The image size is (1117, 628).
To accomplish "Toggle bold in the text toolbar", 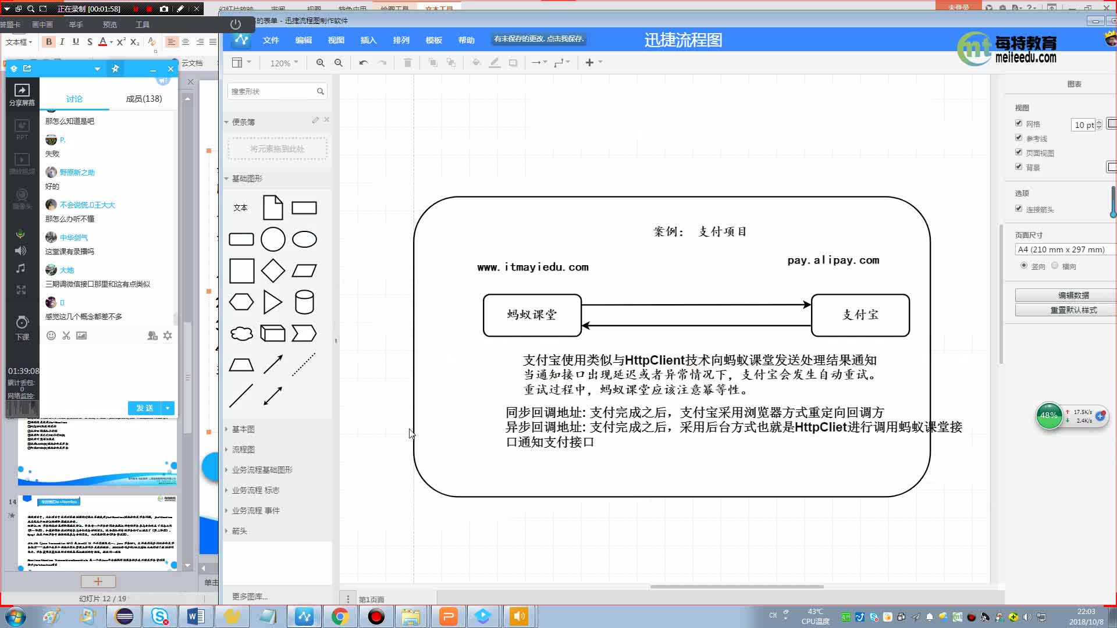I will [49, 41].
